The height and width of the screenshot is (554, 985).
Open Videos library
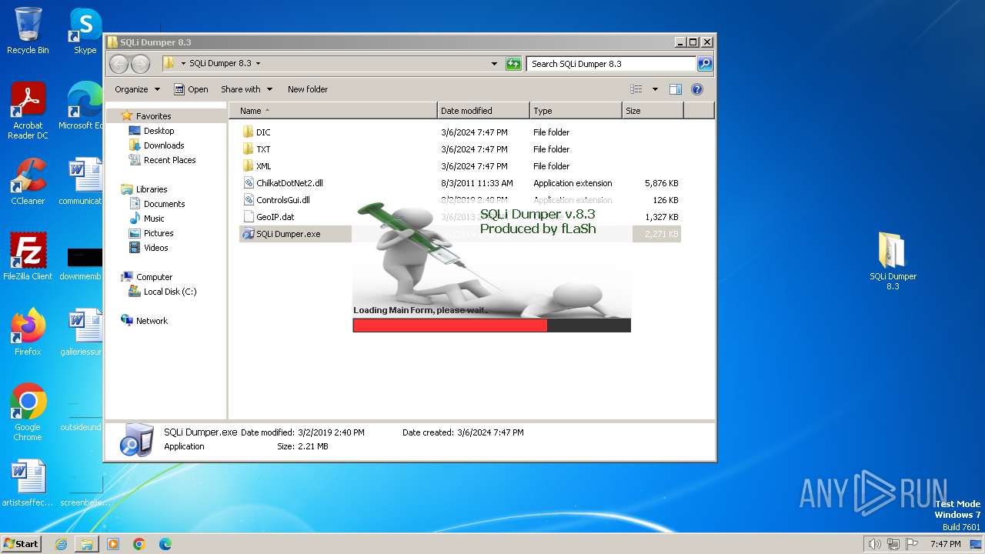click(x=155, y=248)
